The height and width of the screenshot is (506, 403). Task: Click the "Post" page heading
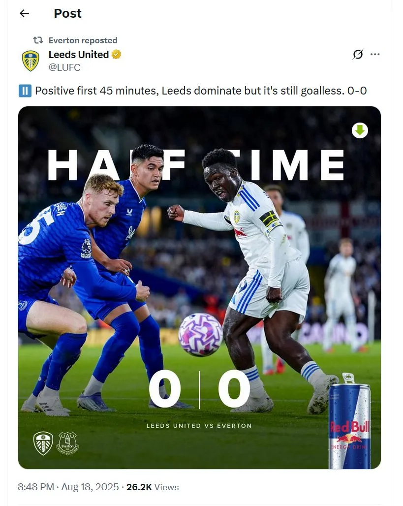coord(67,14)
